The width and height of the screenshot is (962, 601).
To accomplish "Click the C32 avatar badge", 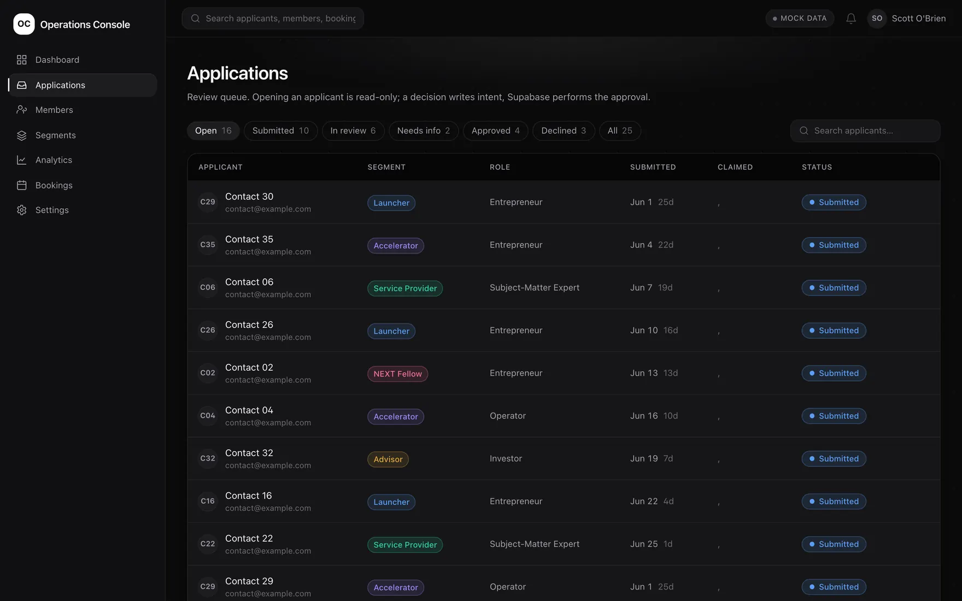I will point(208,458).
